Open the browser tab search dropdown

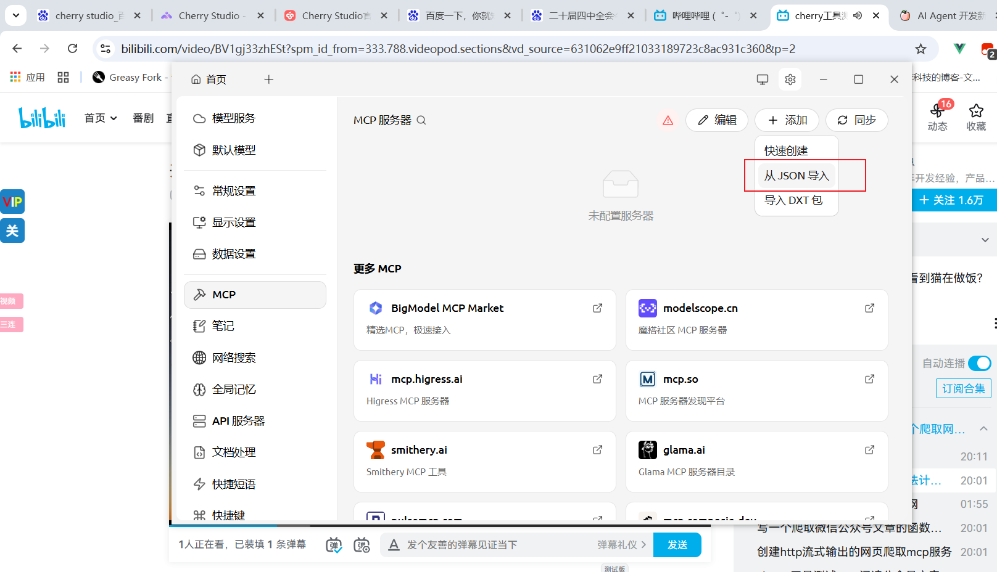16,15
